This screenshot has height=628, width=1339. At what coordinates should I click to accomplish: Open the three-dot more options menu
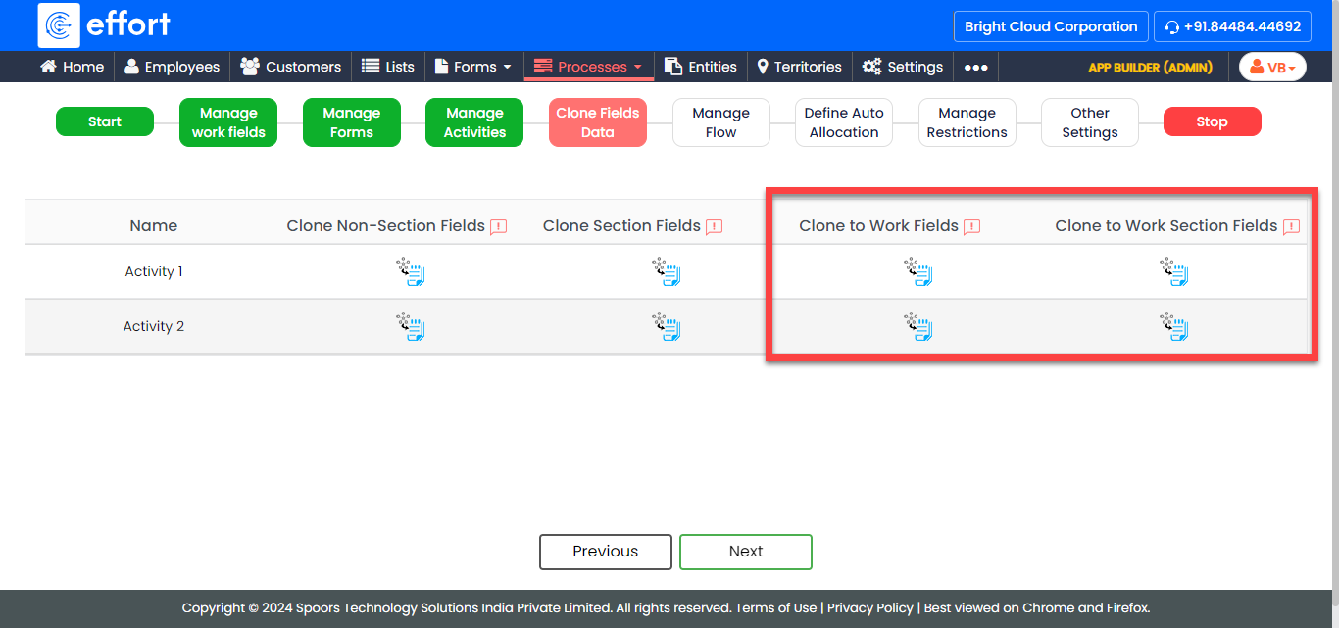point(975,67)
